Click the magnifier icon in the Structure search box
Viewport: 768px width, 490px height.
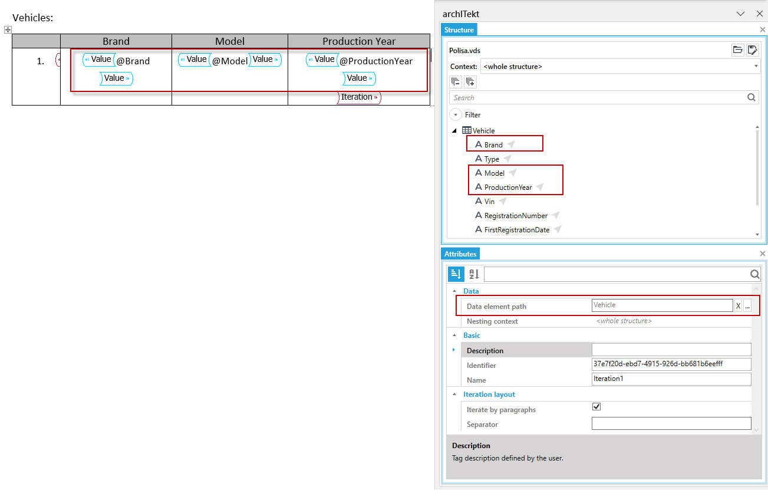point(751,97)
